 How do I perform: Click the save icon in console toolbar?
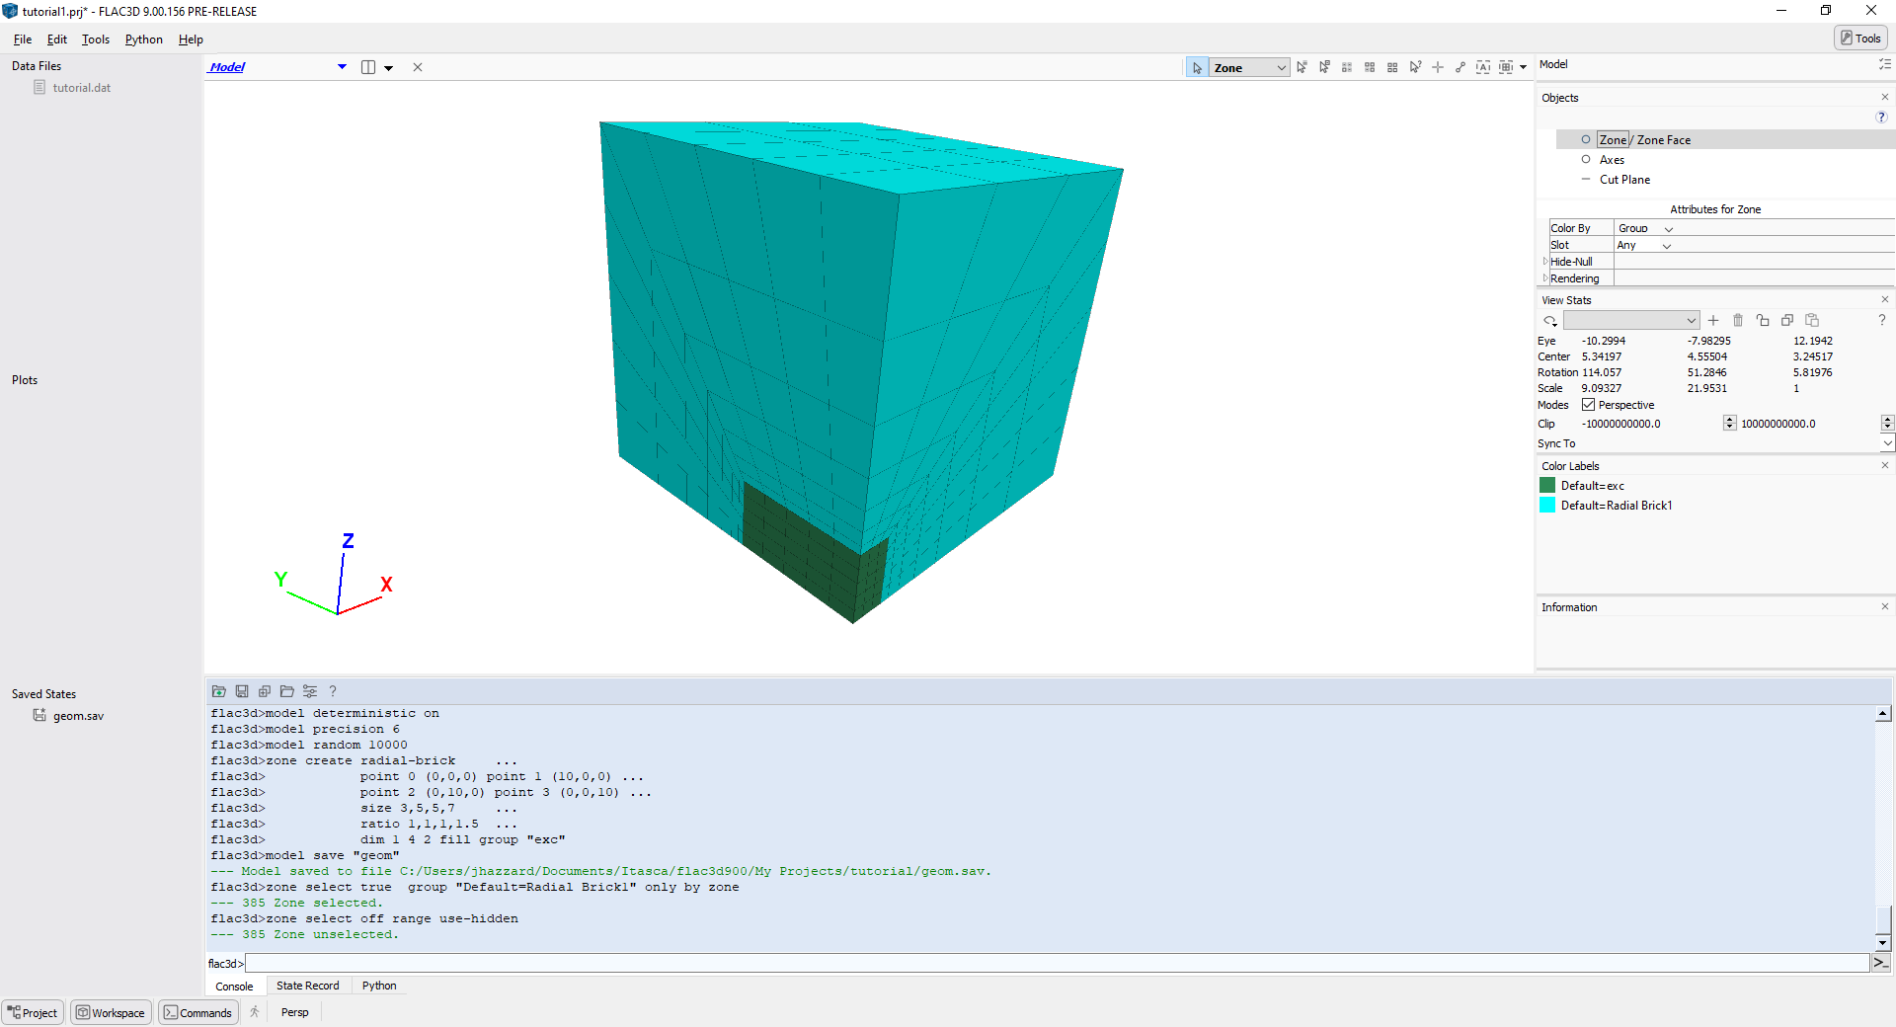[x=242, y=691]
